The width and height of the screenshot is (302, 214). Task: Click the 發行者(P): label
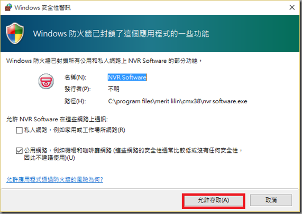point(77,89)
